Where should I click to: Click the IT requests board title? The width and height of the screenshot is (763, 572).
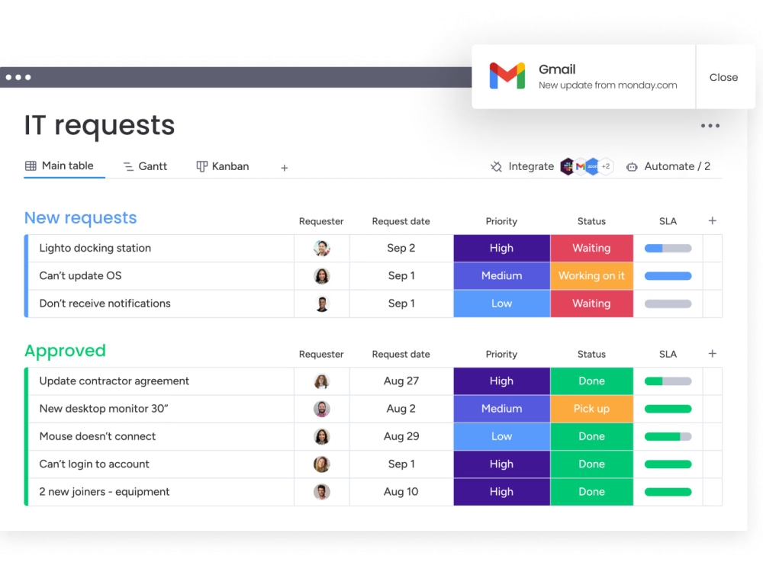point(99,126)
